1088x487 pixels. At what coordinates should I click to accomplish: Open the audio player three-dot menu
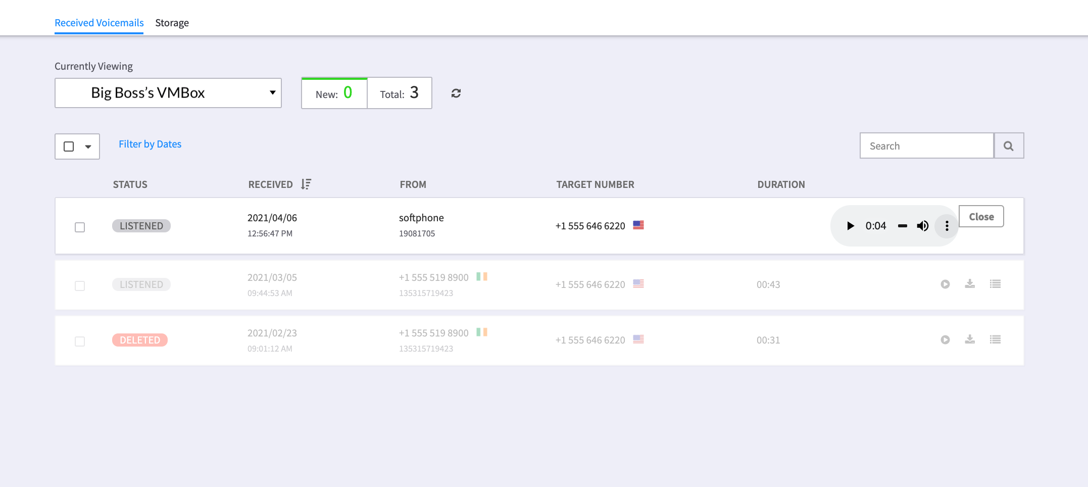click(947, 226)
